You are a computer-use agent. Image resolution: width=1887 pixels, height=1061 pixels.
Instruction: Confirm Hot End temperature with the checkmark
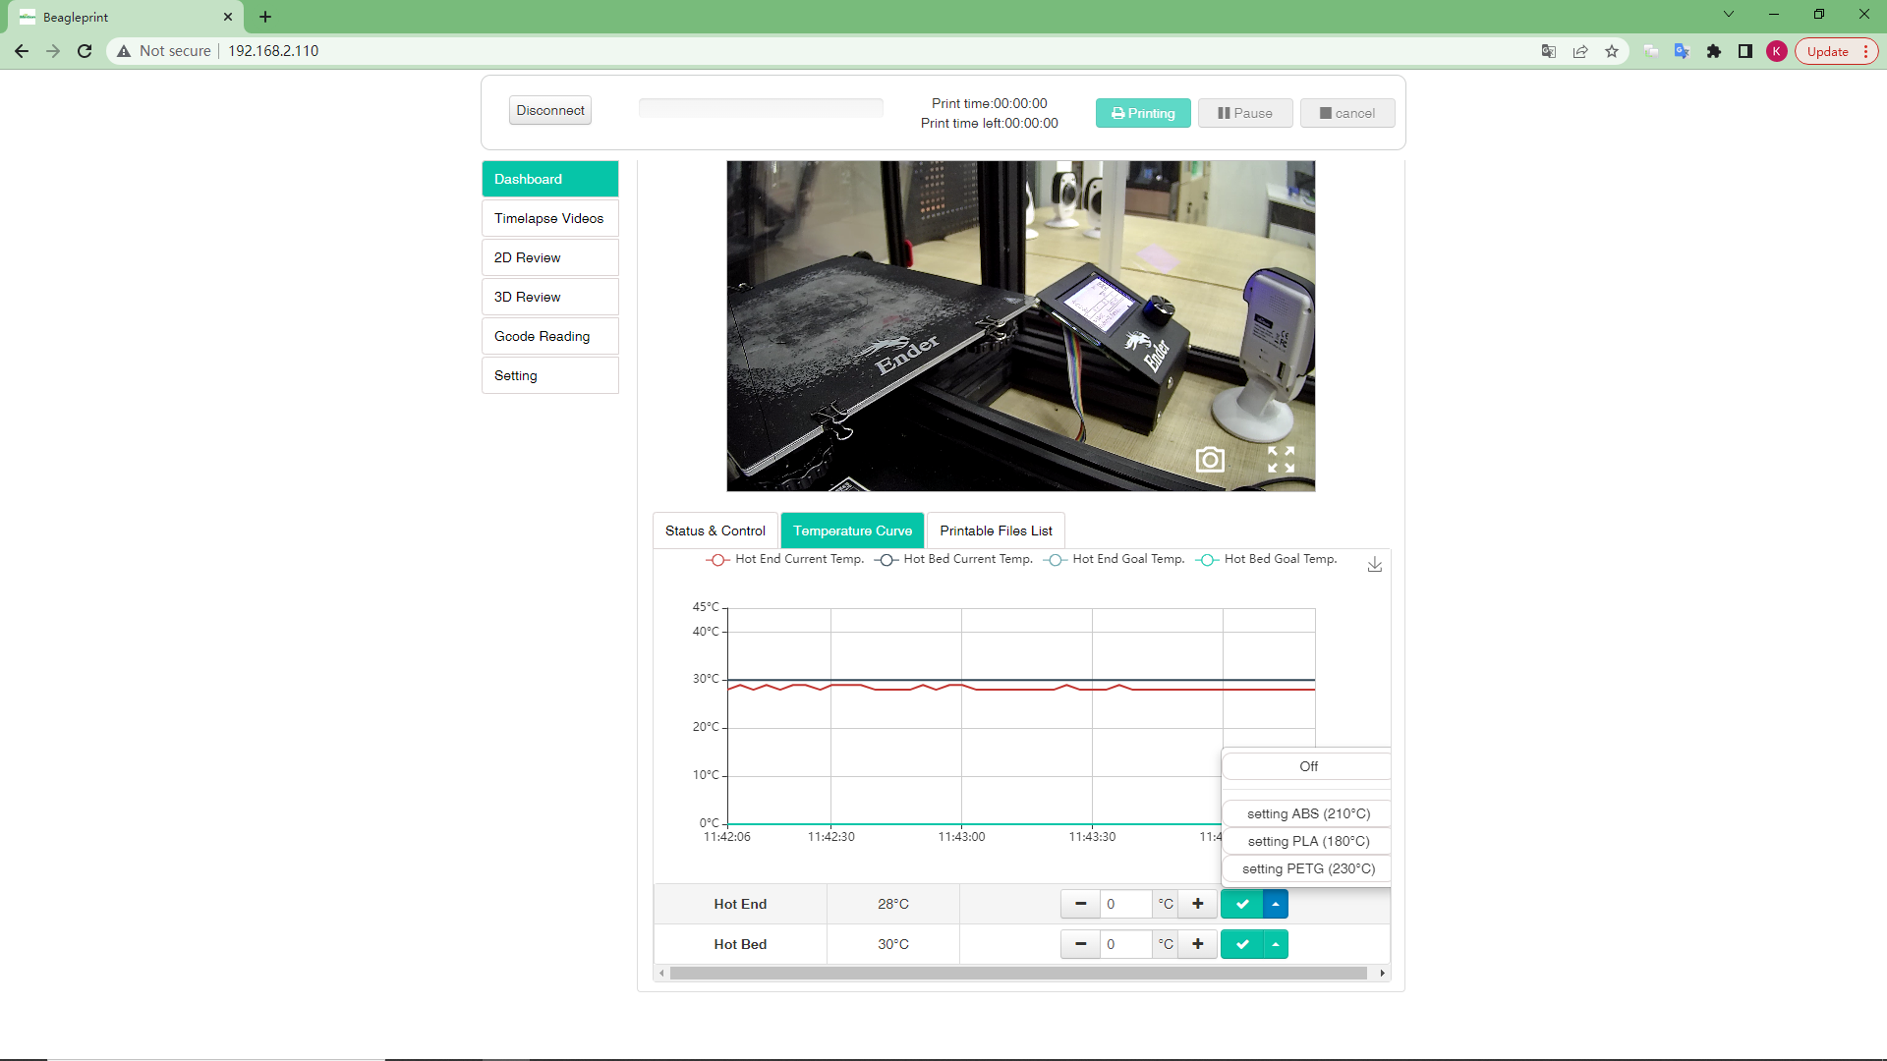tap(1242, 904)
